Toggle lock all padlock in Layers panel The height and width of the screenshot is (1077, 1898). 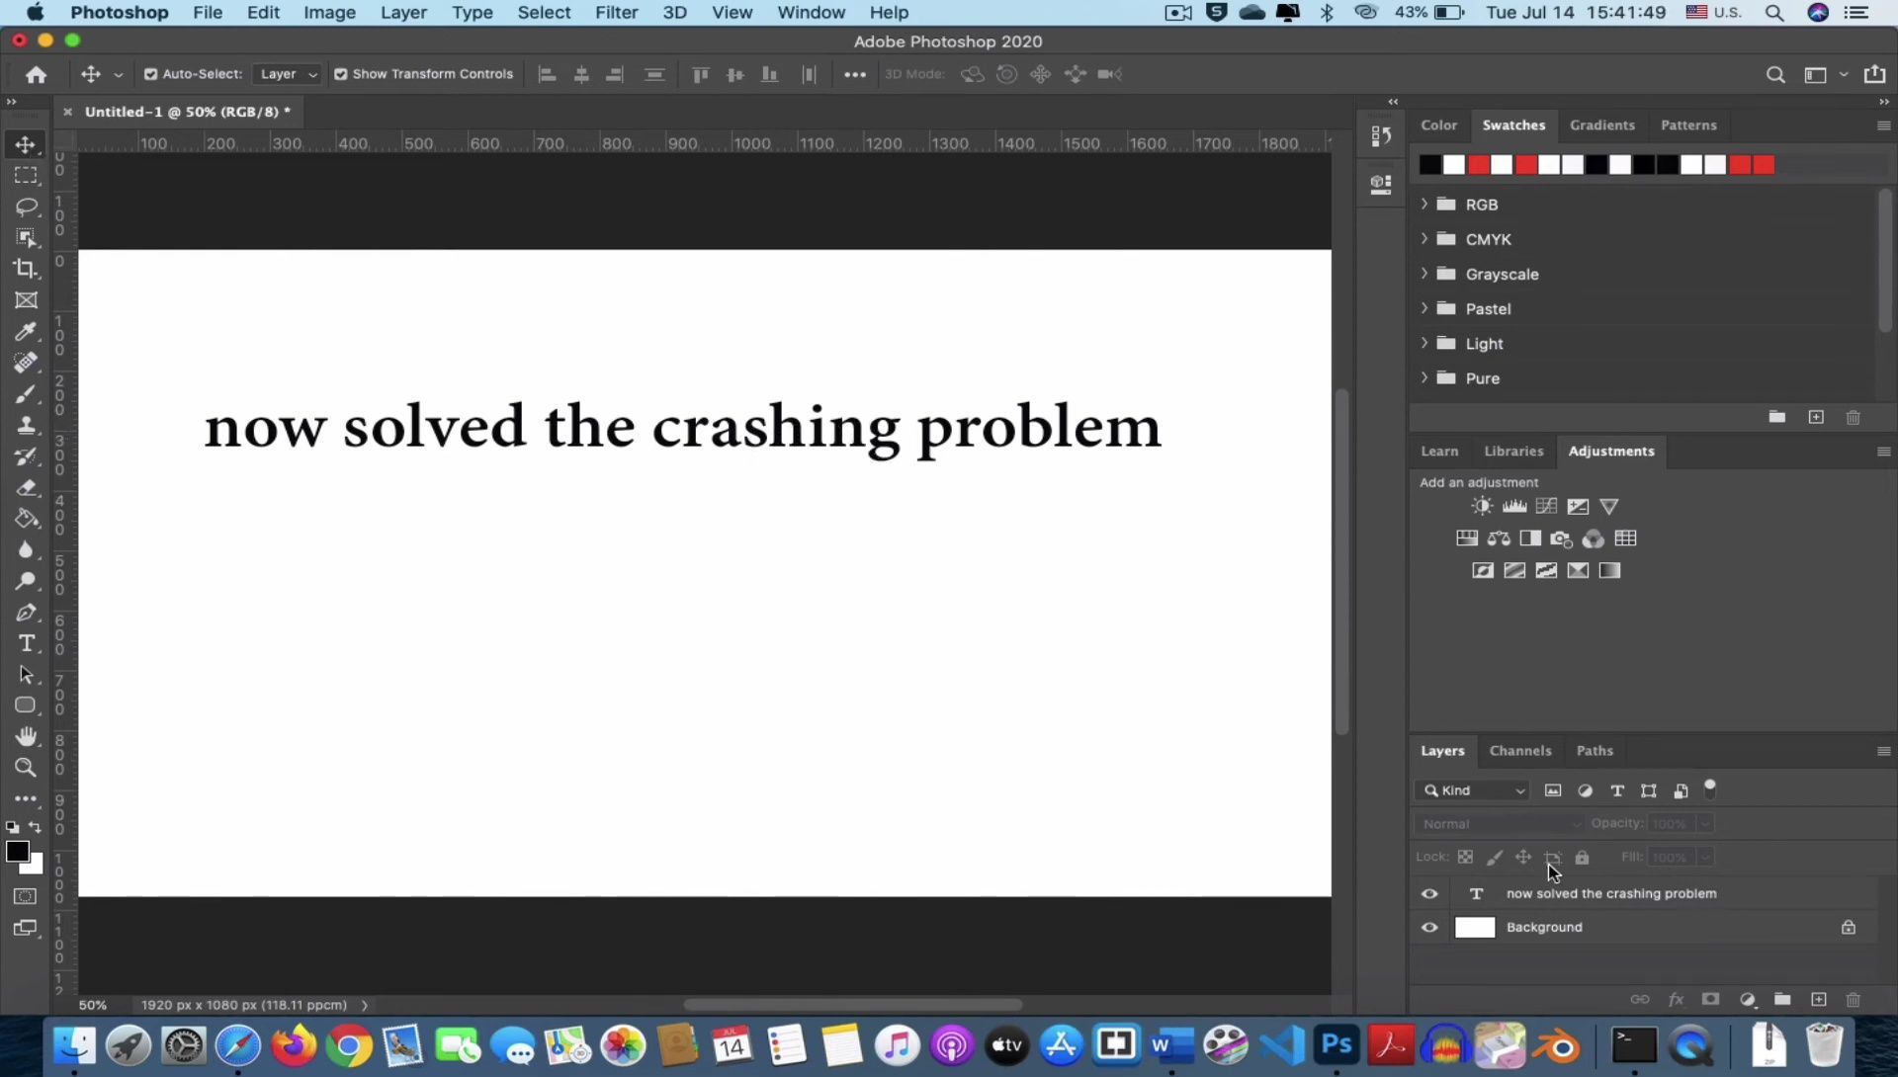(1582, 858)
